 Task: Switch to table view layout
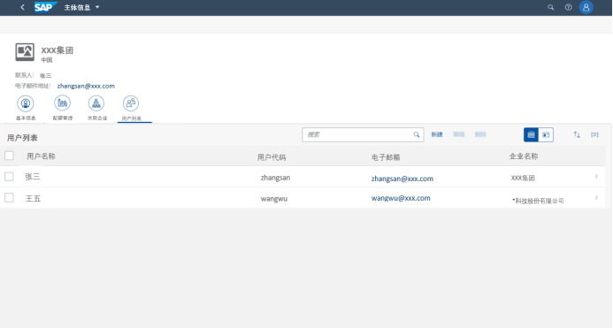point(531,135)
